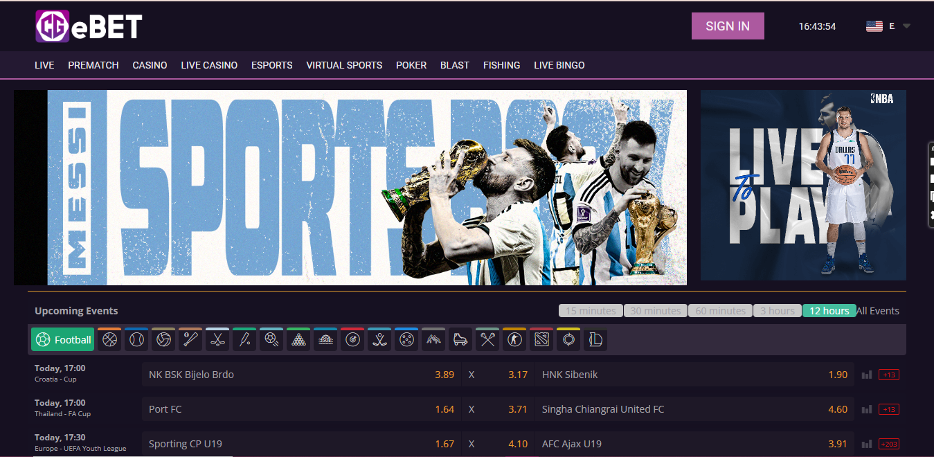Show All Events link
The height and width of the screenshot is (457, 934).
(878, 311)
